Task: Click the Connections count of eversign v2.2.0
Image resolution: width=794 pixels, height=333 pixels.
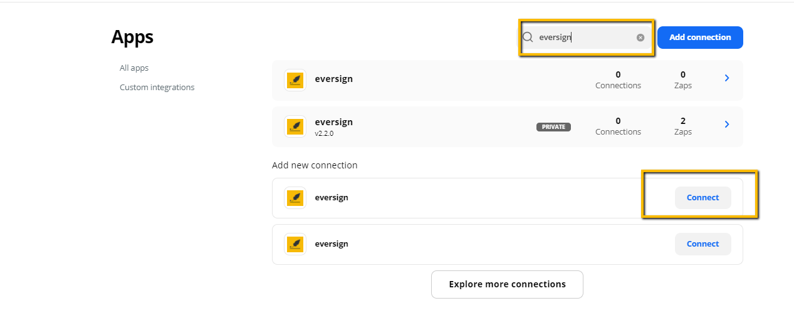Action: (x=618, y=126)
